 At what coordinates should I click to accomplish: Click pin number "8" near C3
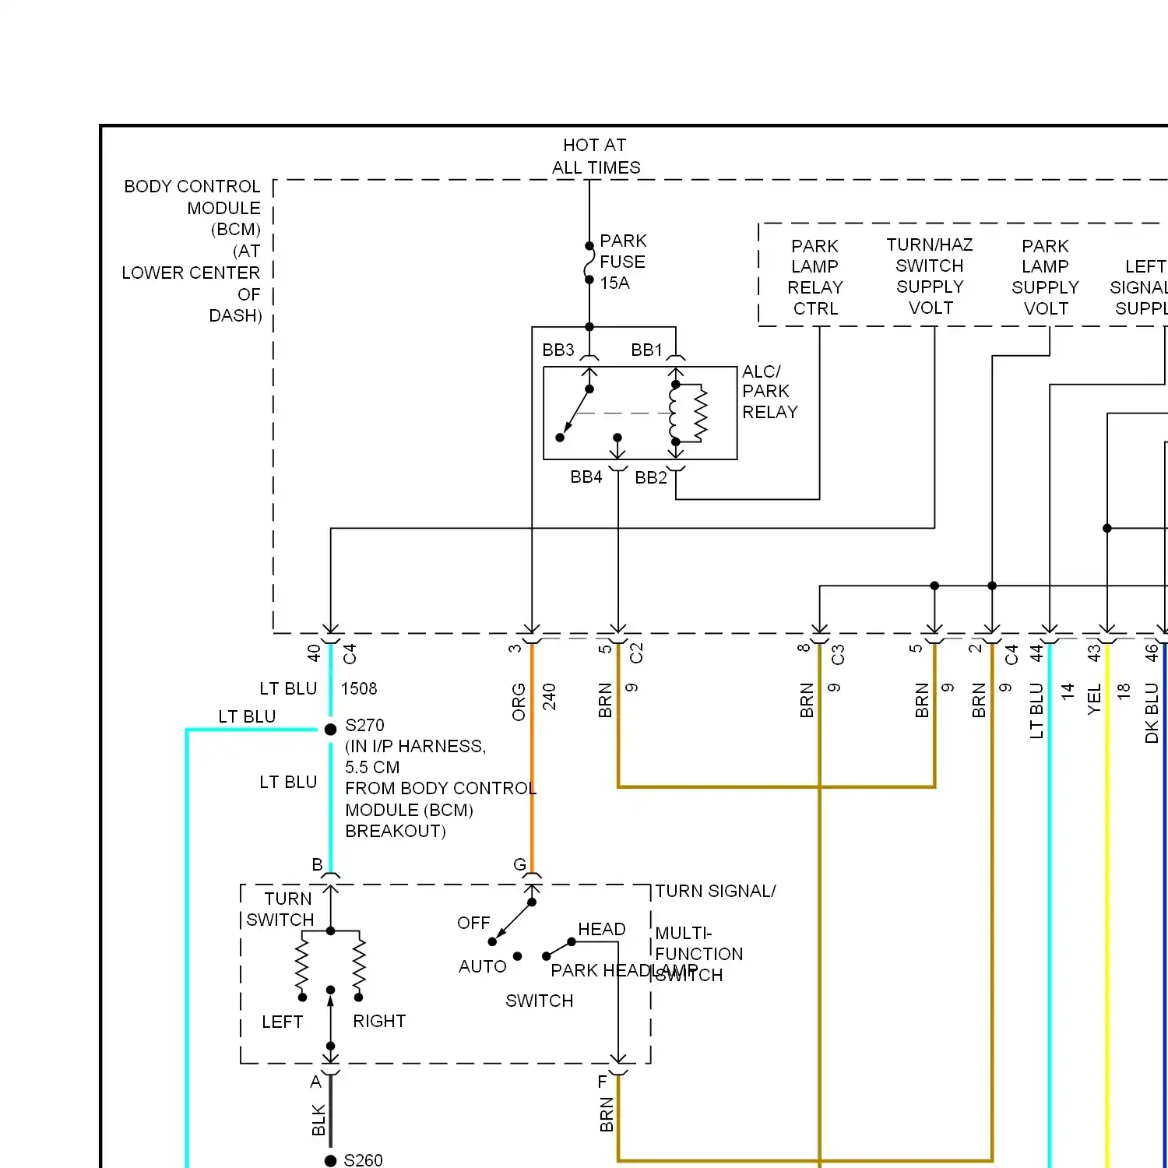click(804, 647)
